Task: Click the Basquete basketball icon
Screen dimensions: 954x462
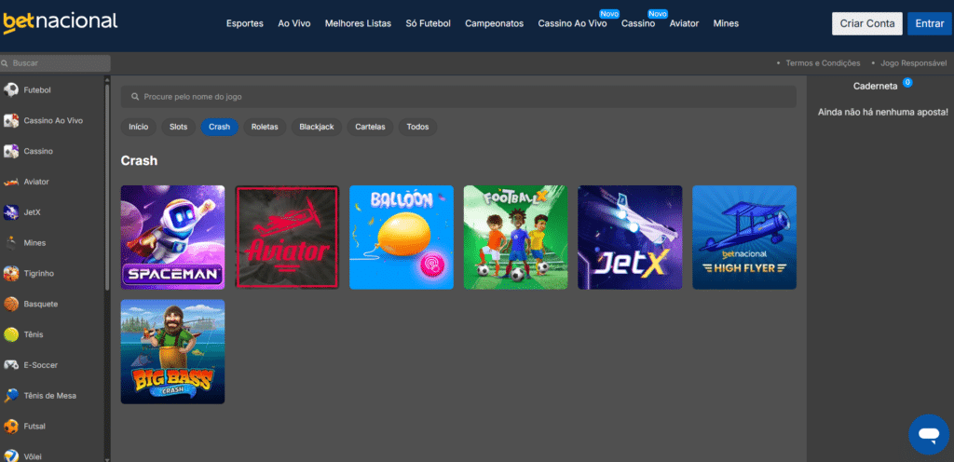Action: [x=11, y=304]
